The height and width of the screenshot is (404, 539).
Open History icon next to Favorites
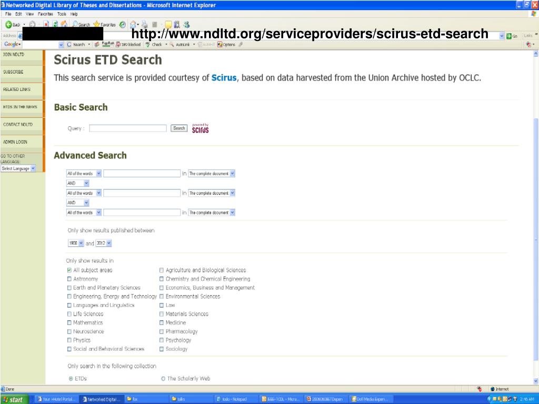(122, 24)
